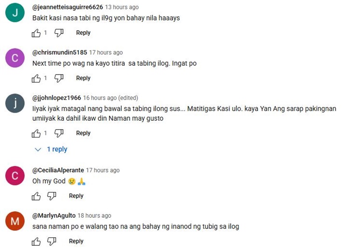Open @CeciliaAlperante username link
The height and width of the screenshot is (249, 350).
point(58,170)
